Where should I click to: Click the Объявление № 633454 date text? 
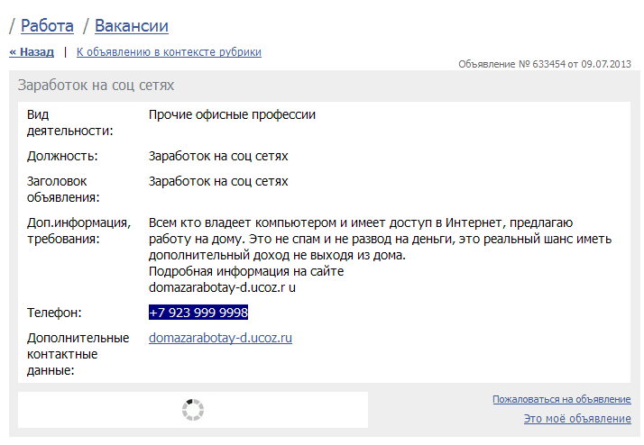point(545,64)
